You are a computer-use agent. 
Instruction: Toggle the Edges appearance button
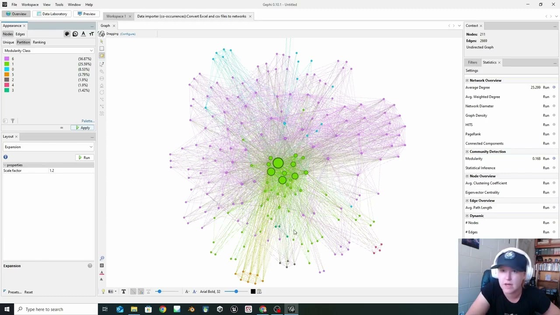[x=20, y=34]
